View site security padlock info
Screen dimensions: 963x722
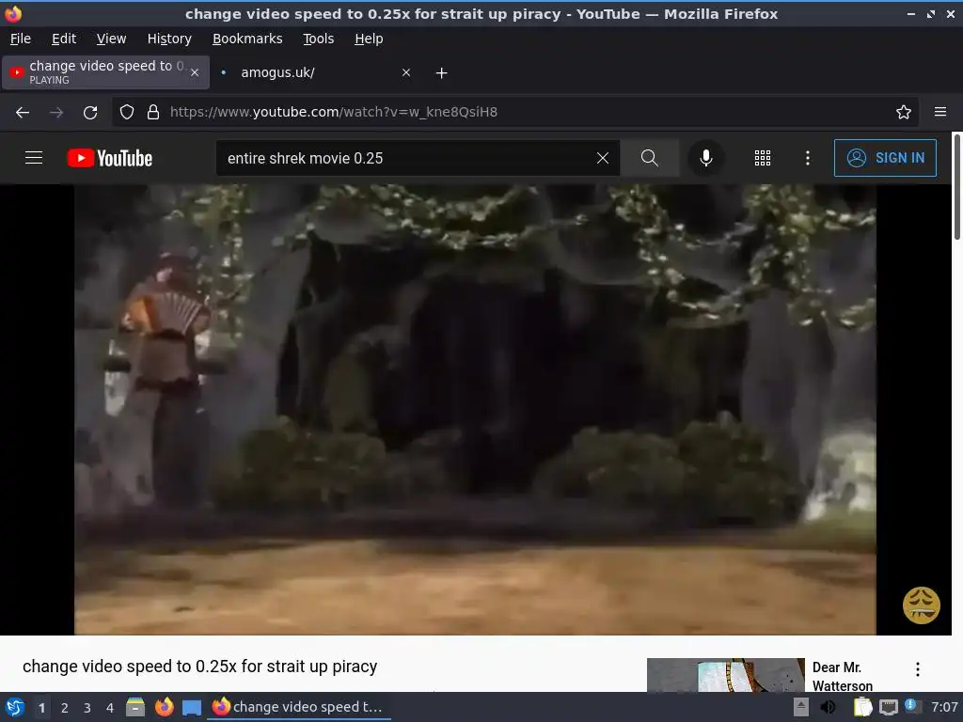point(153,112)
